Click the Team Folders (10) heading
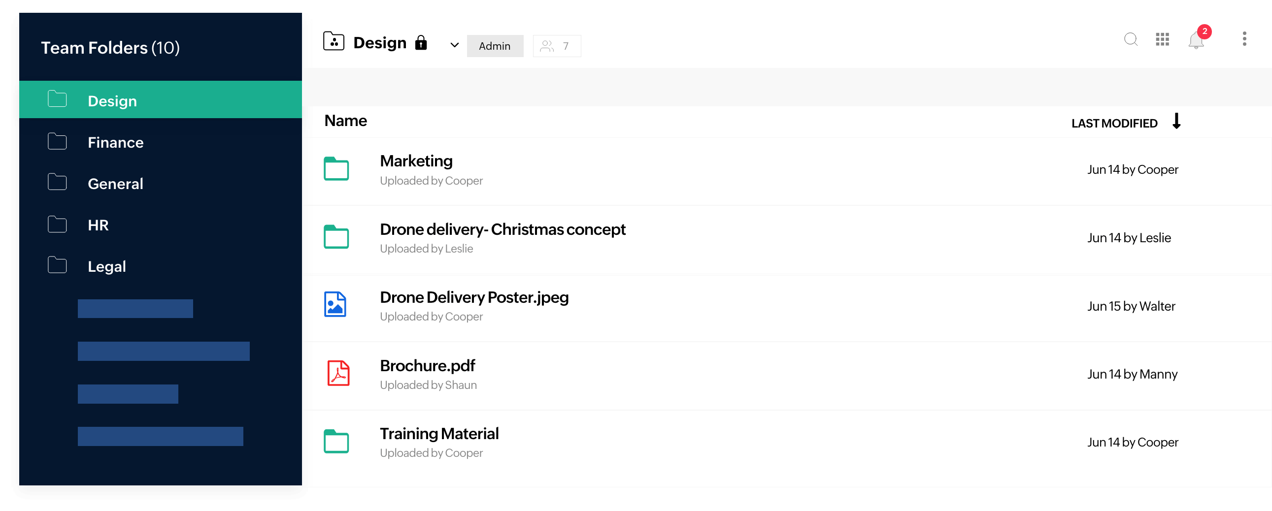 110,48
